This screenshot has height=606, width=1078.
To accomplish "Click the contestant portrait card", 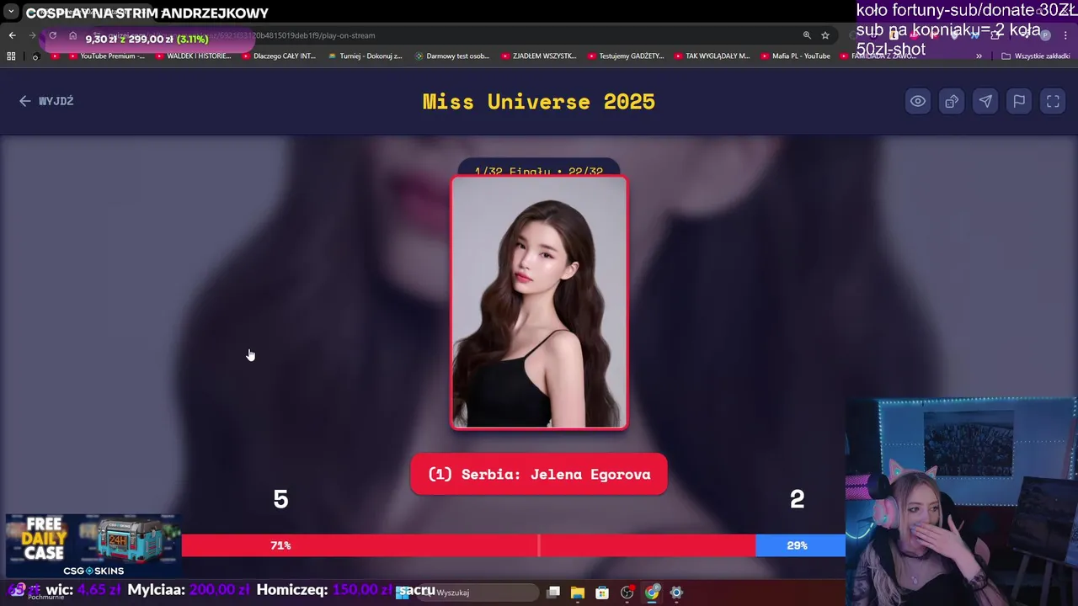I will coord(539,303).
